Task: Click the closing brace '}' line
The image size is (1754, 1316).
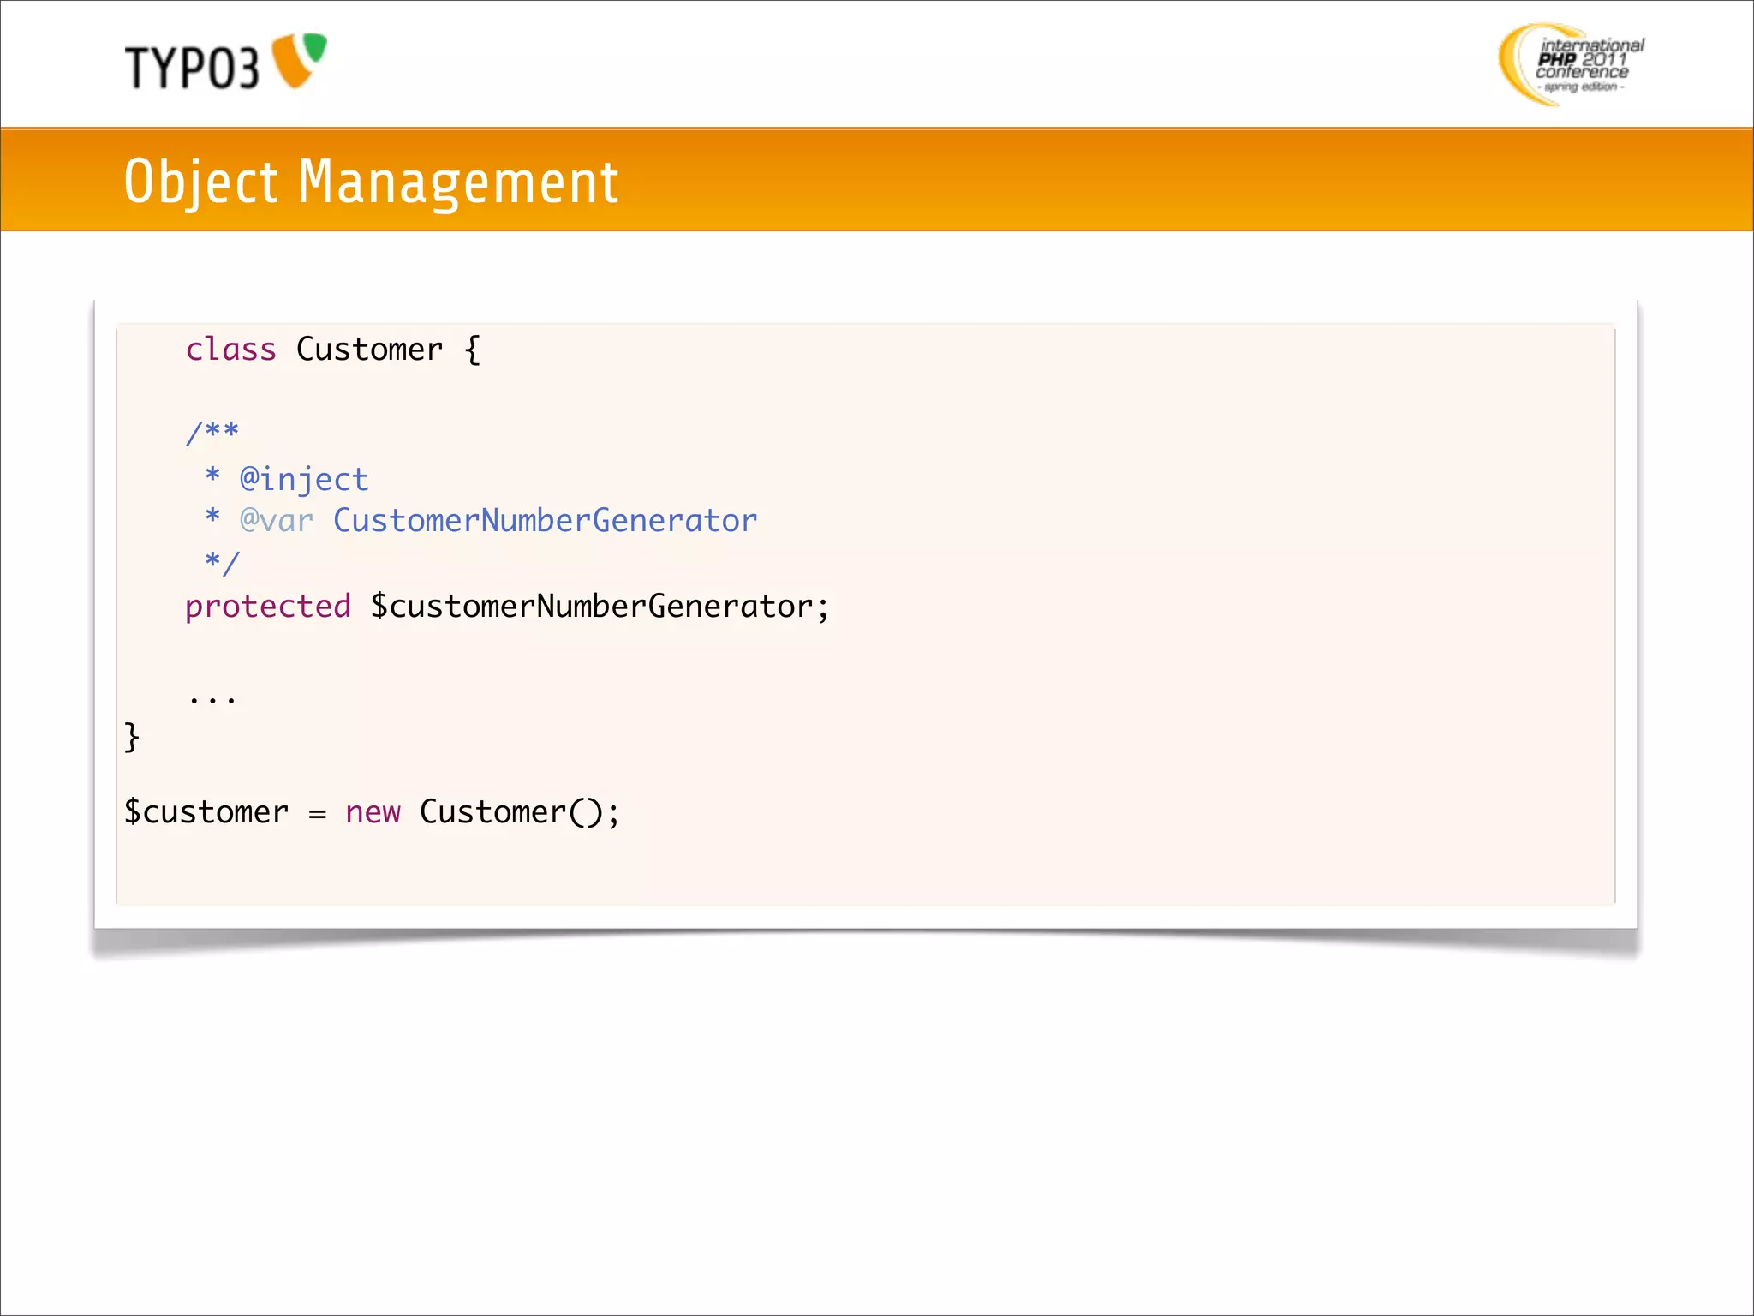Action: tap(132, 737)
